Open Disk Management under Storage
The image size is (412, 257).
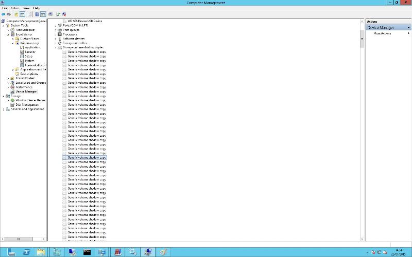coord(27,104)
